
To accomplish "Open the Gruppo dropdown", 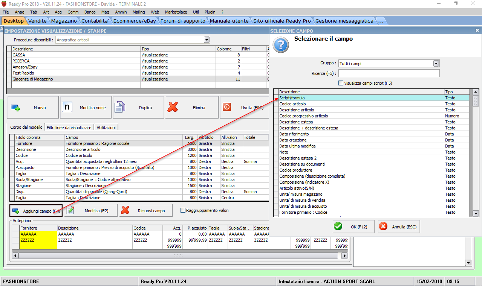I will point(436,64).
